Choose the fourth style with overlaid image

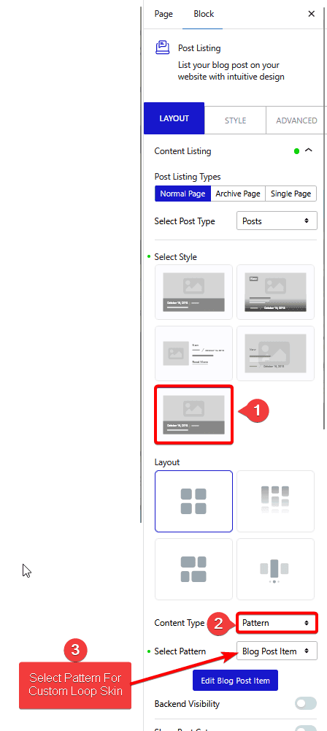click(x=275, y=353)
